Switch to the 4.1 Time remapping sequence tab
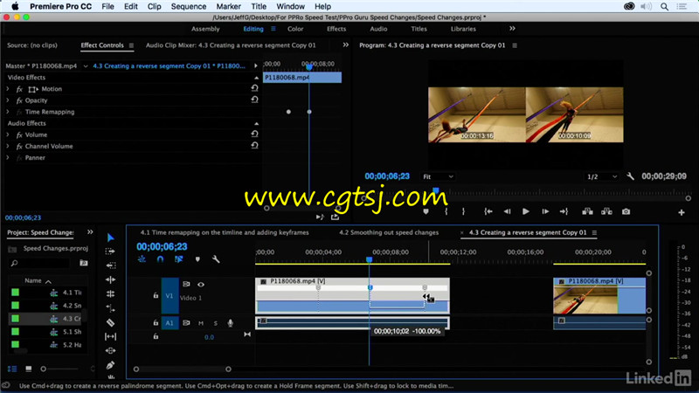699x393 pixels. [x=225, y=232]
